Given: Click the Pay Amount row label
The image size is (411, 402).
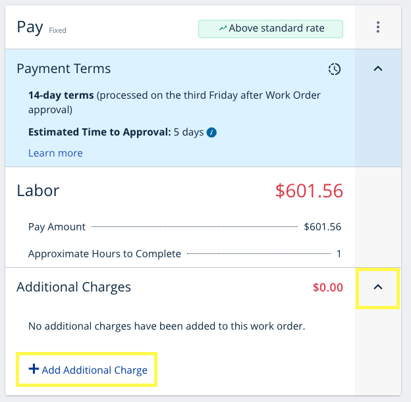Looking at the screenshot, I should [57, 227].
